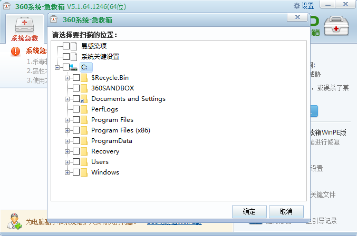Select the PerfLogs label
The width and height of the screenshot is (357, 236).
105,109
